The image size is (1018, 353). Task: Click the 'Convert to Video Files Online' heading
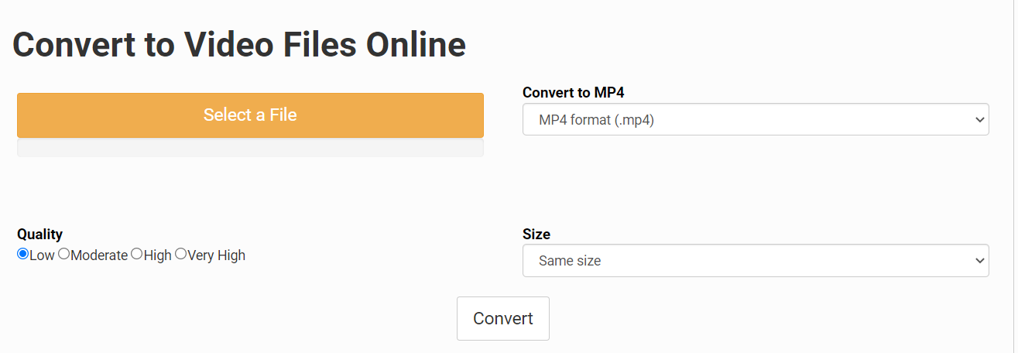239,46
